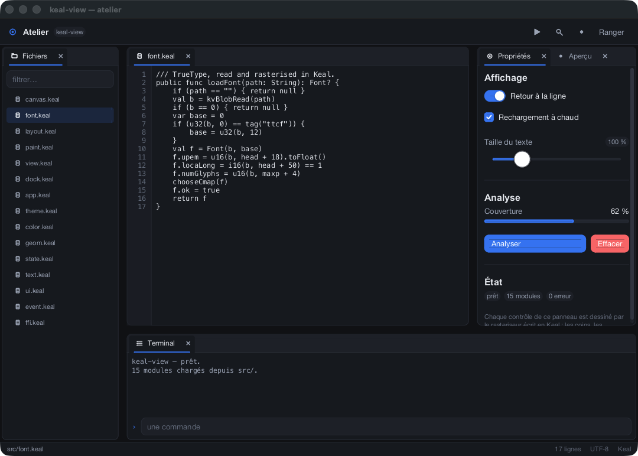Click the code line chooseCmap(f)
638x456 pixels.
coord(200,182)
